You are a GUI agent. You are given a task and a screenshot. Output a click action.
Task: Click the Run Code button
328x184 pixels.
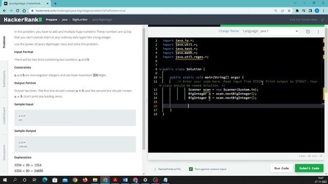point(281,168)
